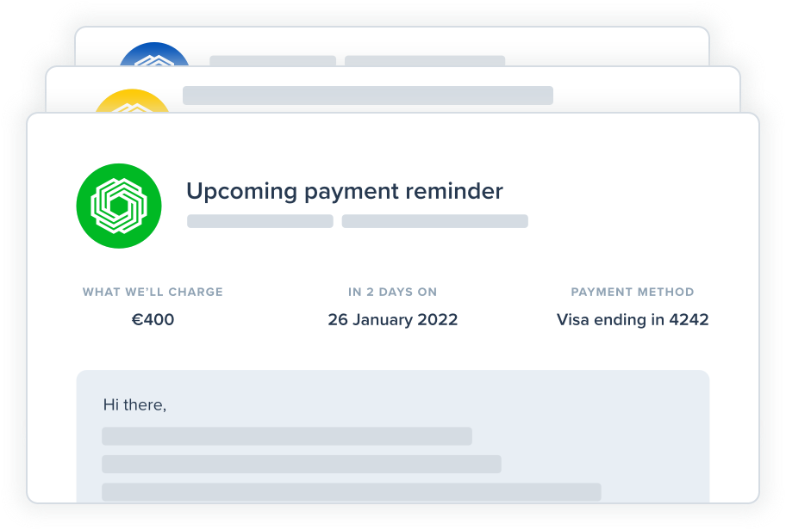Click the yellow logo icon on middle card
This screenshot has height=530, width=786.
pyautogui.click(x=133, y=101)
